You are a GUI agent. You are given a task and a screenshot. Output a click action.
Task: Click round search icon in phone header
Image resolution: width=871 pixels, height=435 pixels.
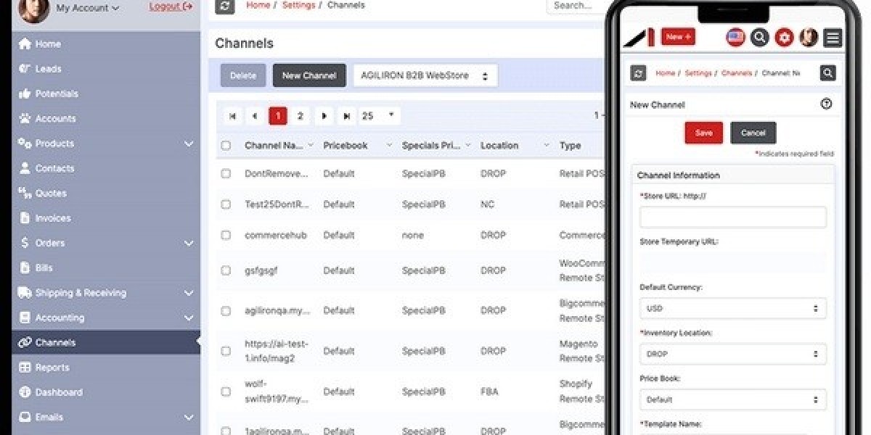759,37
